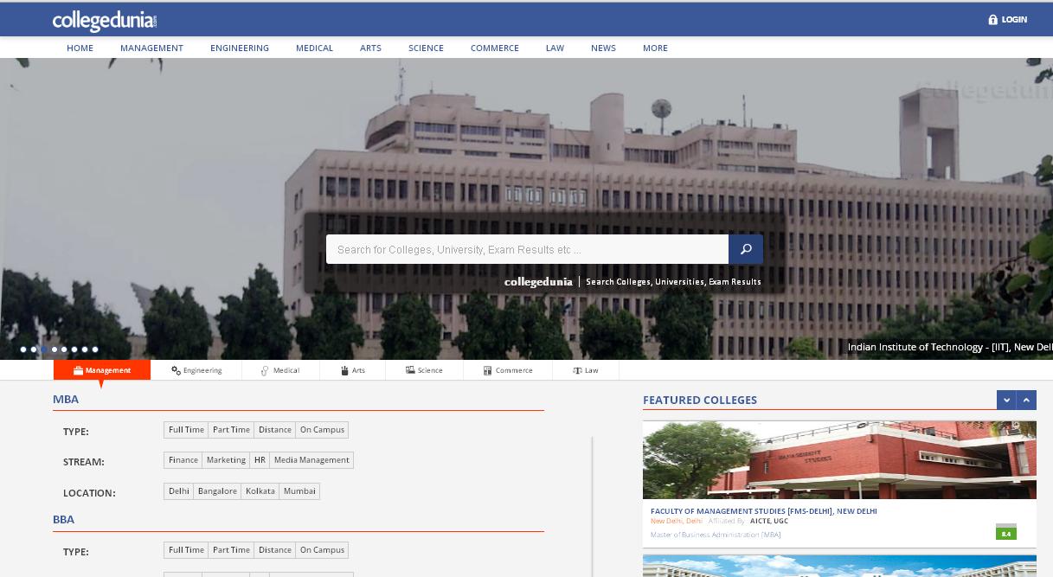Pick the HR stream for MBA

pyautogui.click(x=260, y=460)
